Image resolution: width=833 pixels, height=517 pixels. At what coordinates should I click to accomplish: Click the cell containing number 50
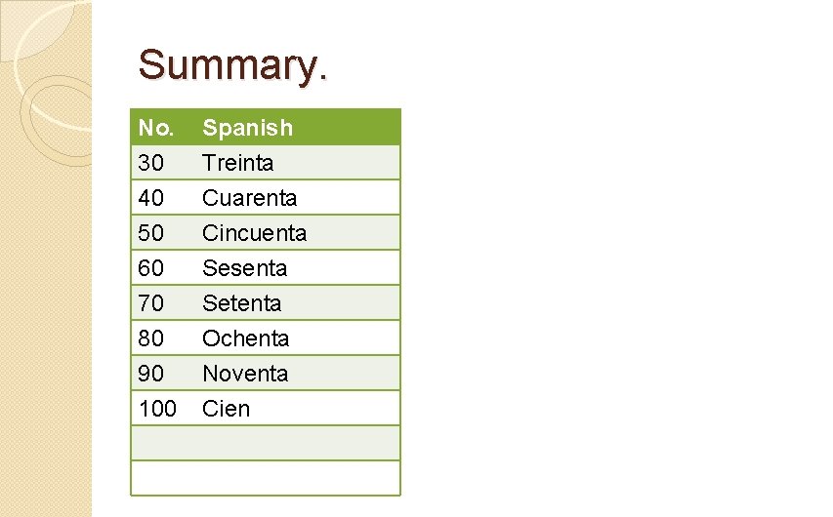[x=151, y=233]
